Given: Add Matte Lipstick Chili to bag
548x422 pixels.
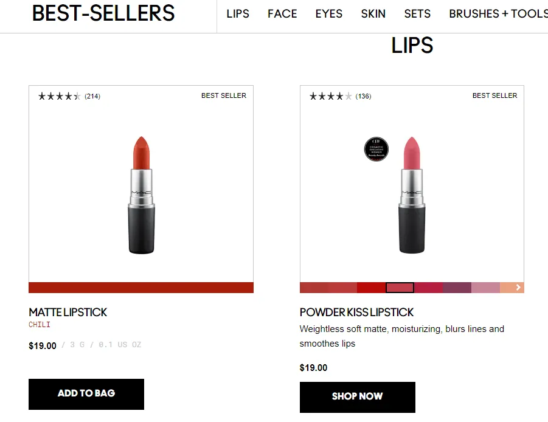Looking at the screenshot, I should (86, 393).
